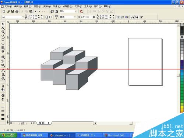The image size is (184, 138).
Task: Click the control-menu document icon beside 文件
Action: click(x=2, y=6)
